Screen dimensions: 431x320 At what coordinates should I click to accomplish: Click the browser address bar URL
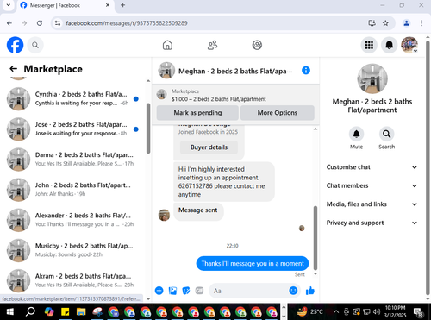tap(127, 23)
